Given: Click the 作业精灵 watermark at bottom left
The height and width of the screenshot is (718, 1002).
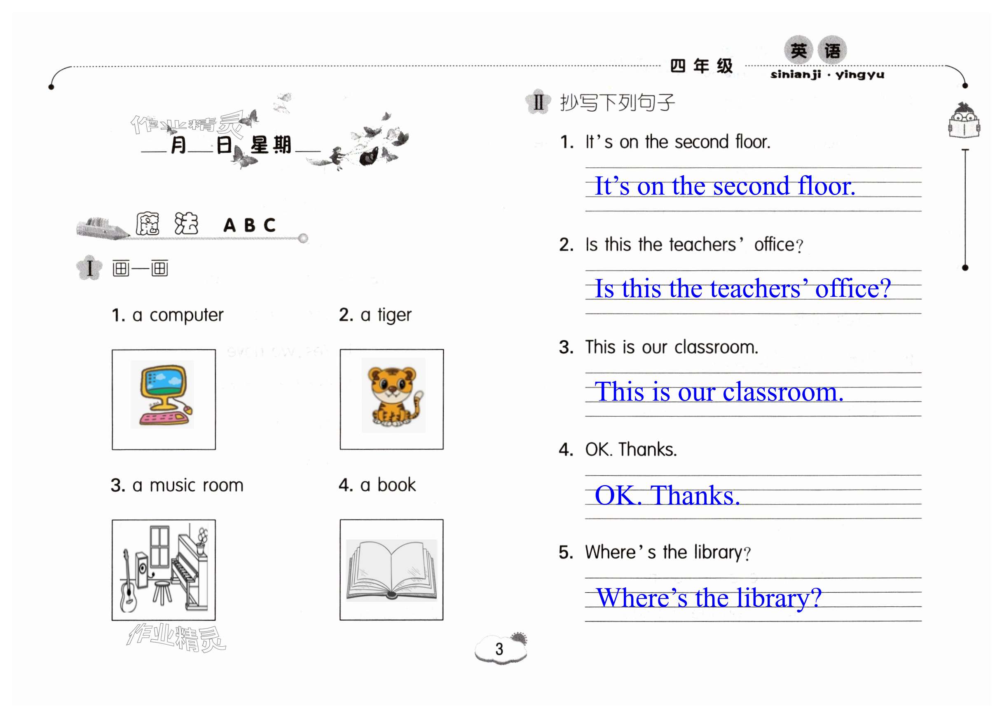Looking at the screenshot, I should click(176, 638).
